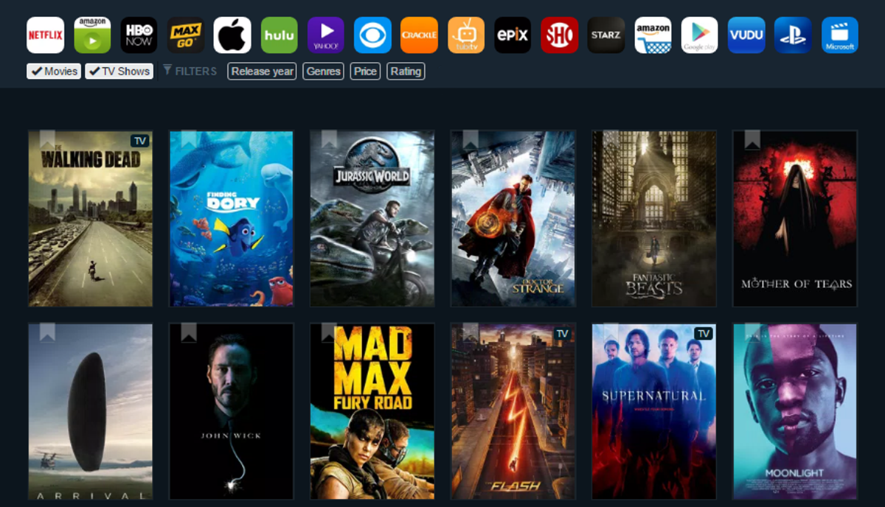Select the PlayStation provider icon
This screenshot has width=885, height=507.
click(x=794, y=35)
